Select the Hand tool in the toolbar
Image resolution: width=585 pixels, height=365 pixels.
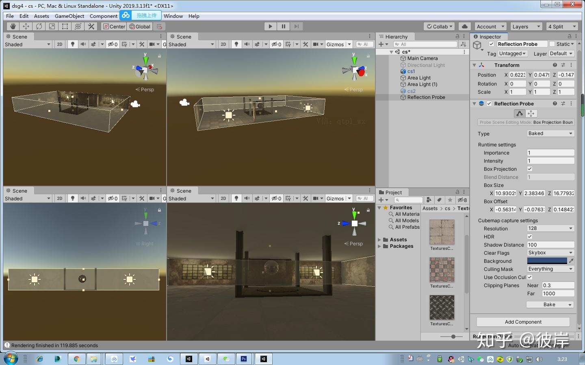[12, 26]
